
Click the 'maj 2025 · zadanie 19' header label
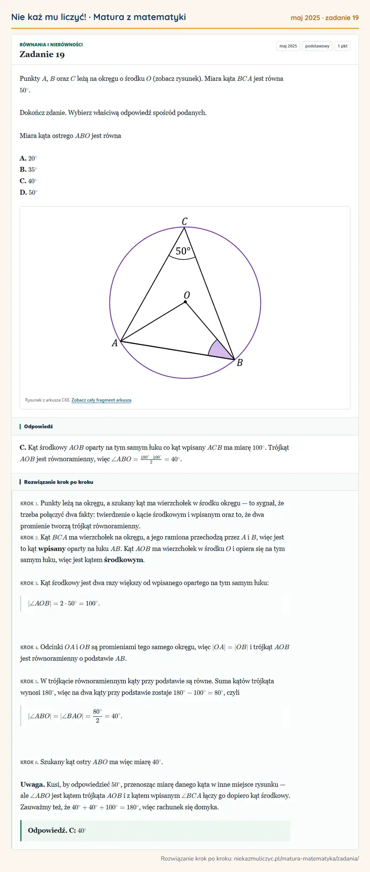325,18
